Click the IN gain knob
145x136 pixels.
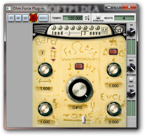(131, 32)
